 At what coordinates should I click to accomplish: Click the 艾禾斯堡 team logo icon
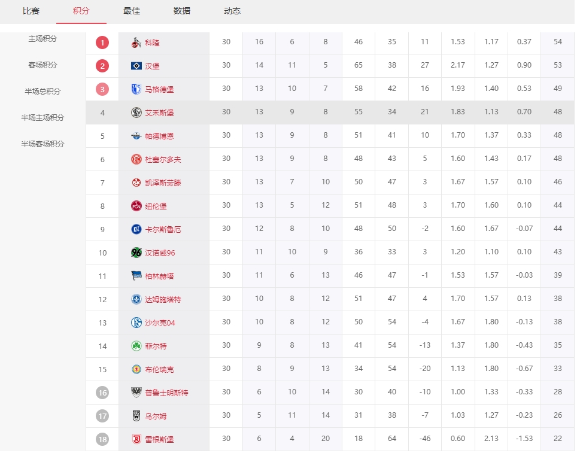tap(136, 113)
